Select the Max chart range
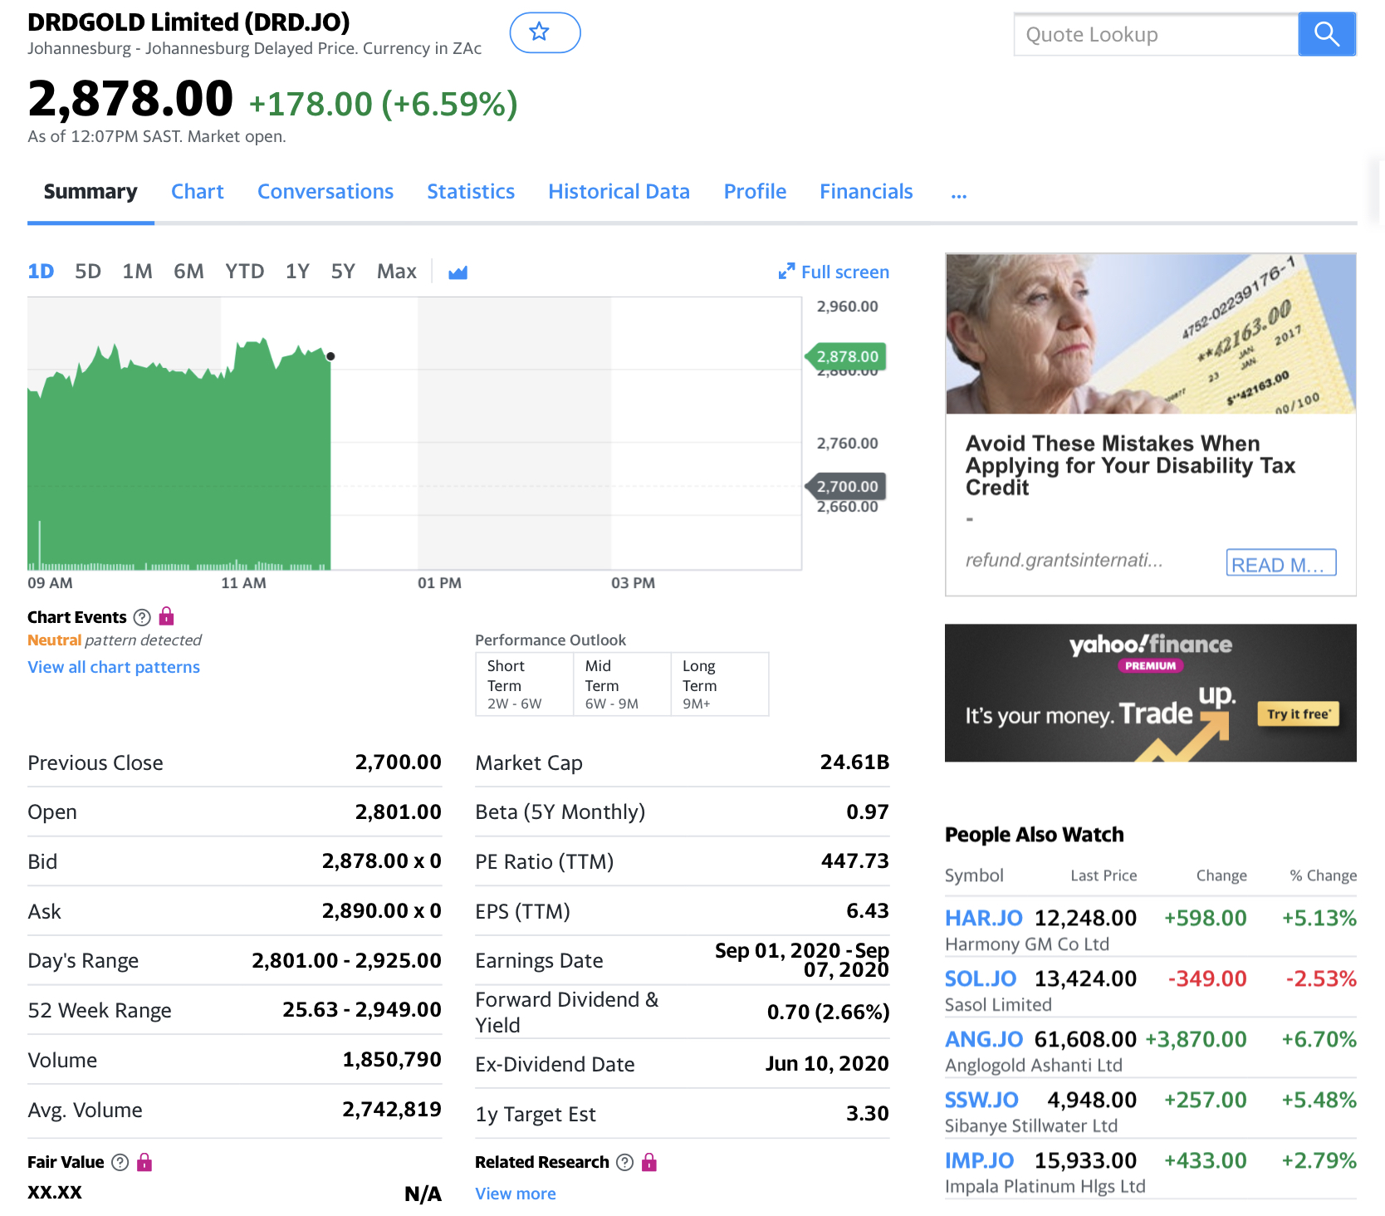 click(x=397, y=272)
